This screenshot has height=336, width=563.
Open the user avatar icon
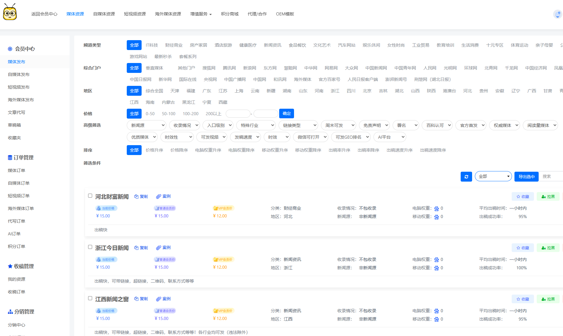(x=557, y=14)
